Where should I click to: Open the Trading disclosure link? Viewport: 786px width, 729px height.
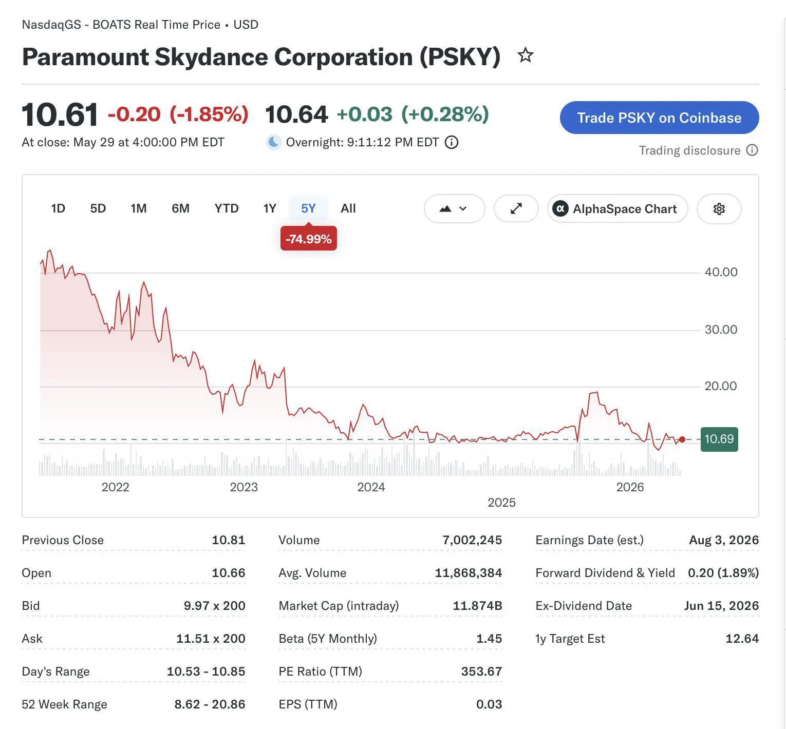(x=689, y=150)
